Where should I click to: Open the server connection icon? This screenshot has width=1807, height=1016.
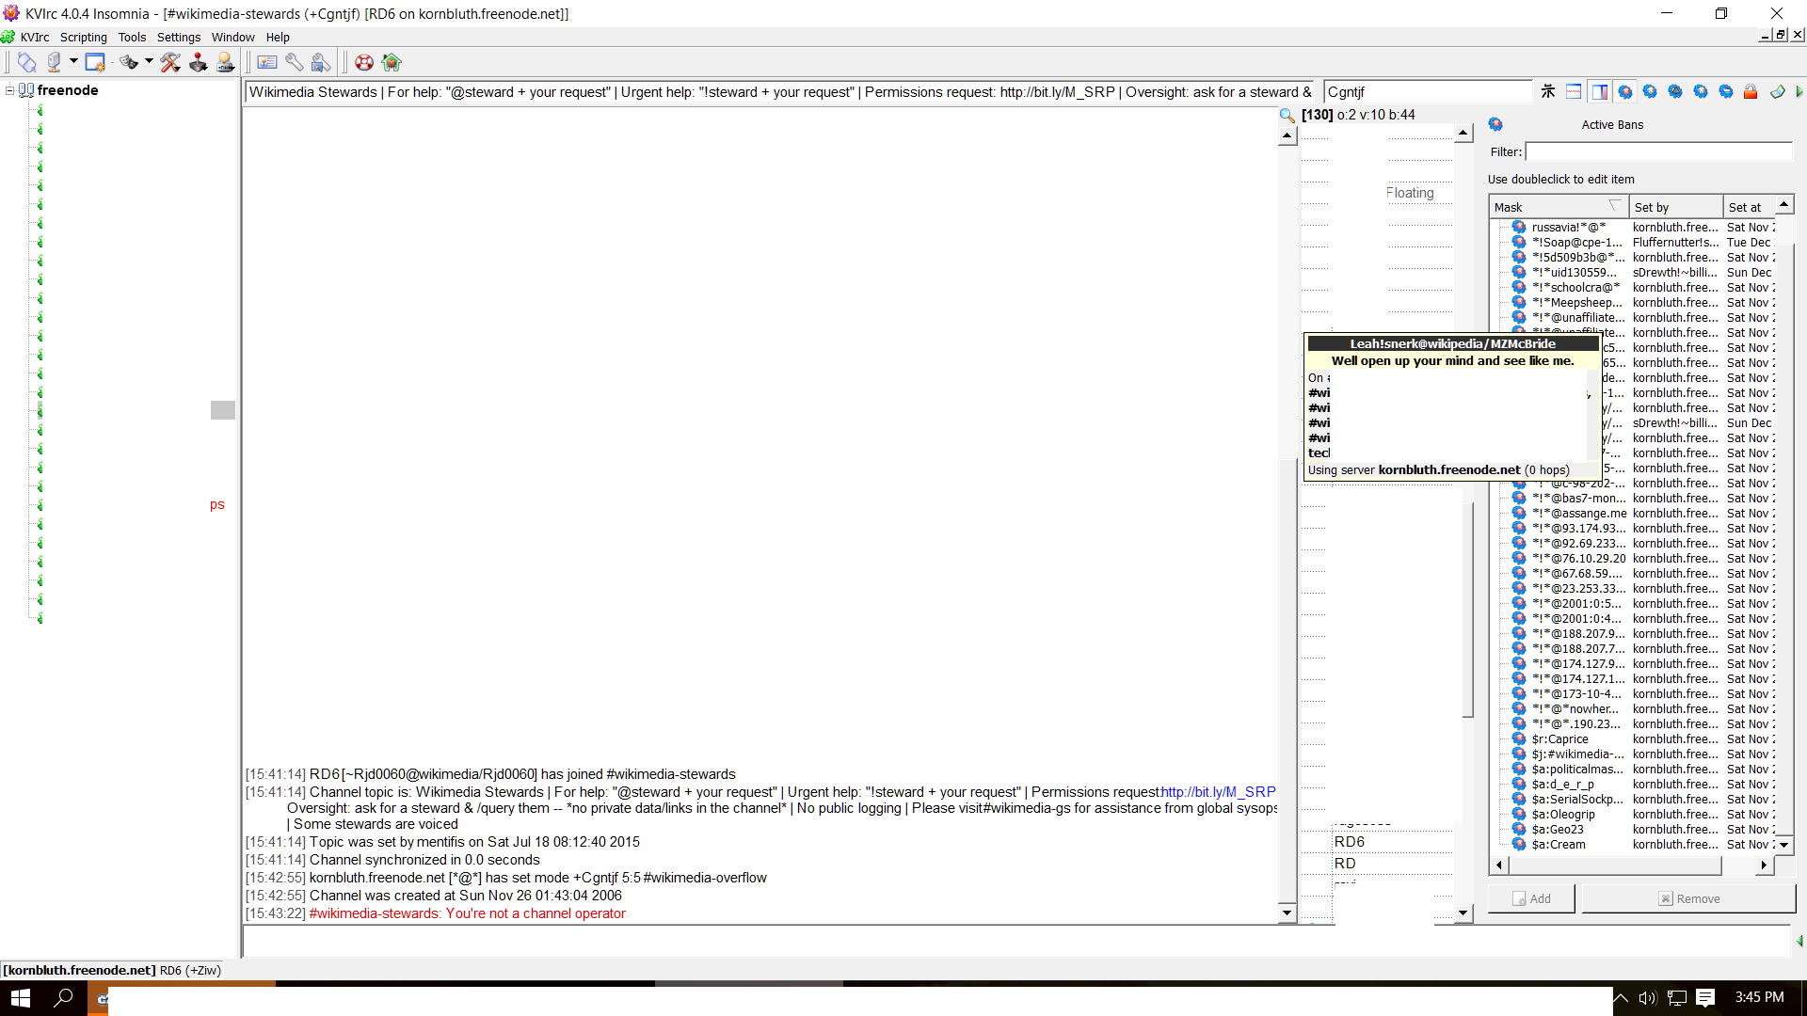(x=55, y=62)
